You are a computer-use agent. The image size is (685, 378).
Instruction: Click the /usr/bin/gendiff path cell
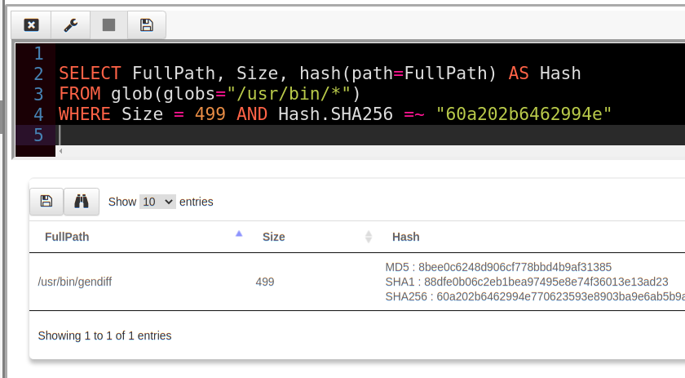(x=75, y=282)
